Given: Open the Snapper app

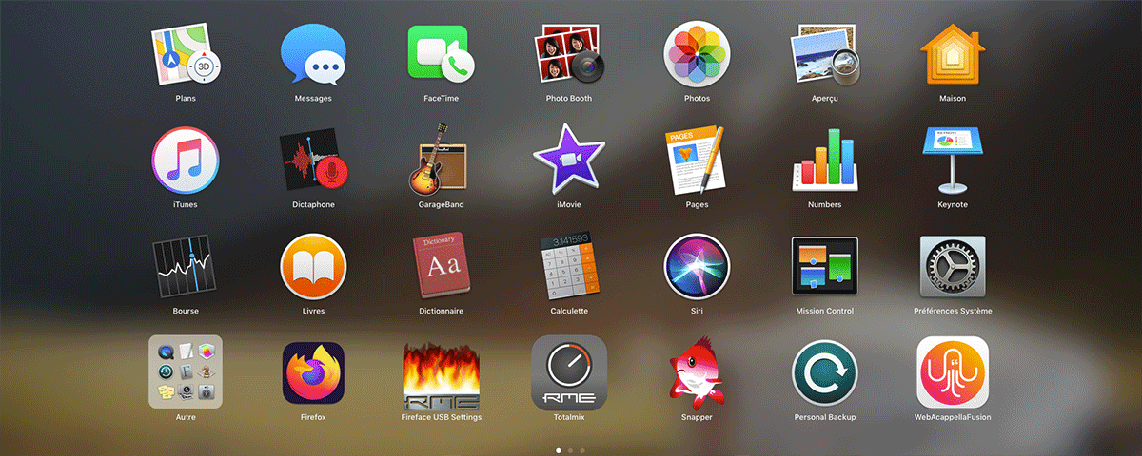Looking at the screenshot, I should (697, 373).
